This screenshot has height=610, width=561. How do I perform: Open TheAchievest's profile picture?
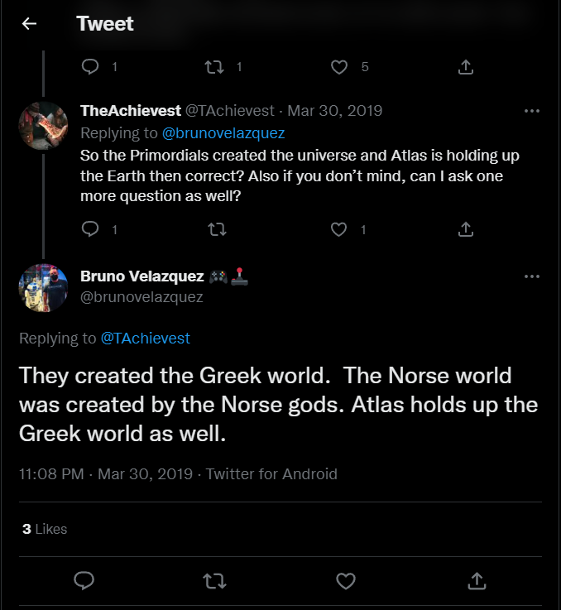(43, 127)
